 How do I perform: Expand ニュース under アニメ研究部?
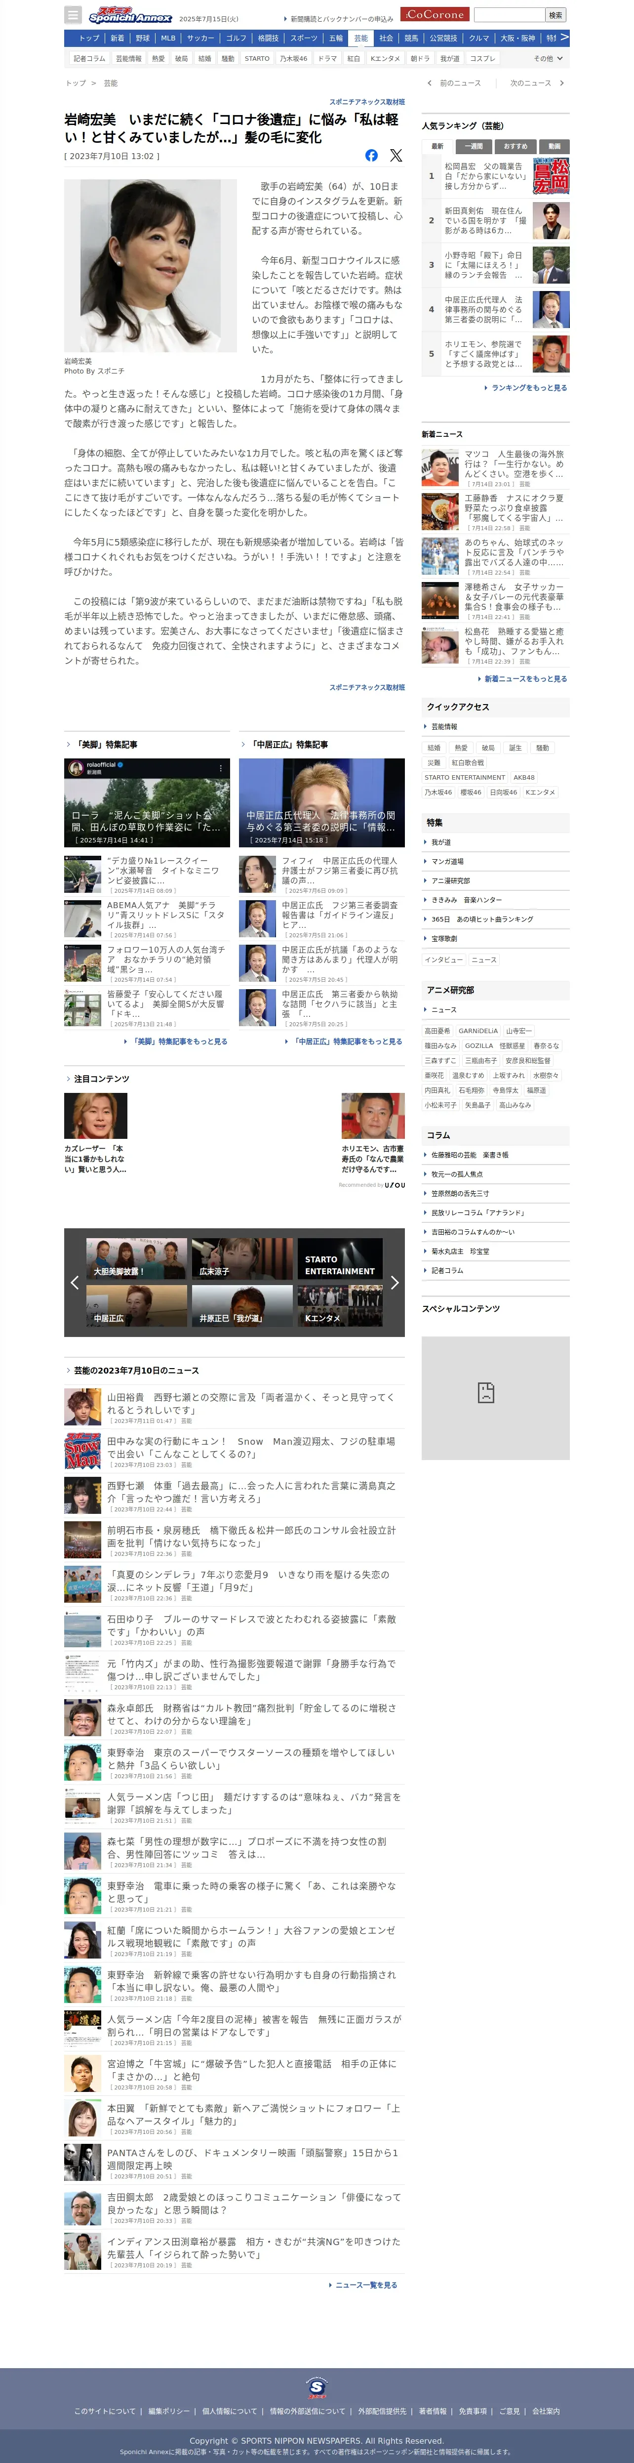496,1010
